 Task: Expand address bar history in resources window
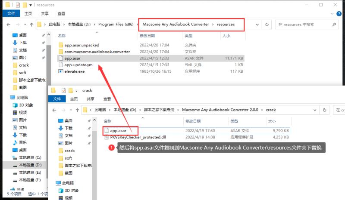(x=257, y=25)
